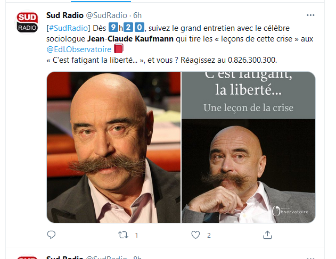This screenshot has width=336, height=259.
Task: Click the reply speech bubble icon
Action: pos(51,235)
